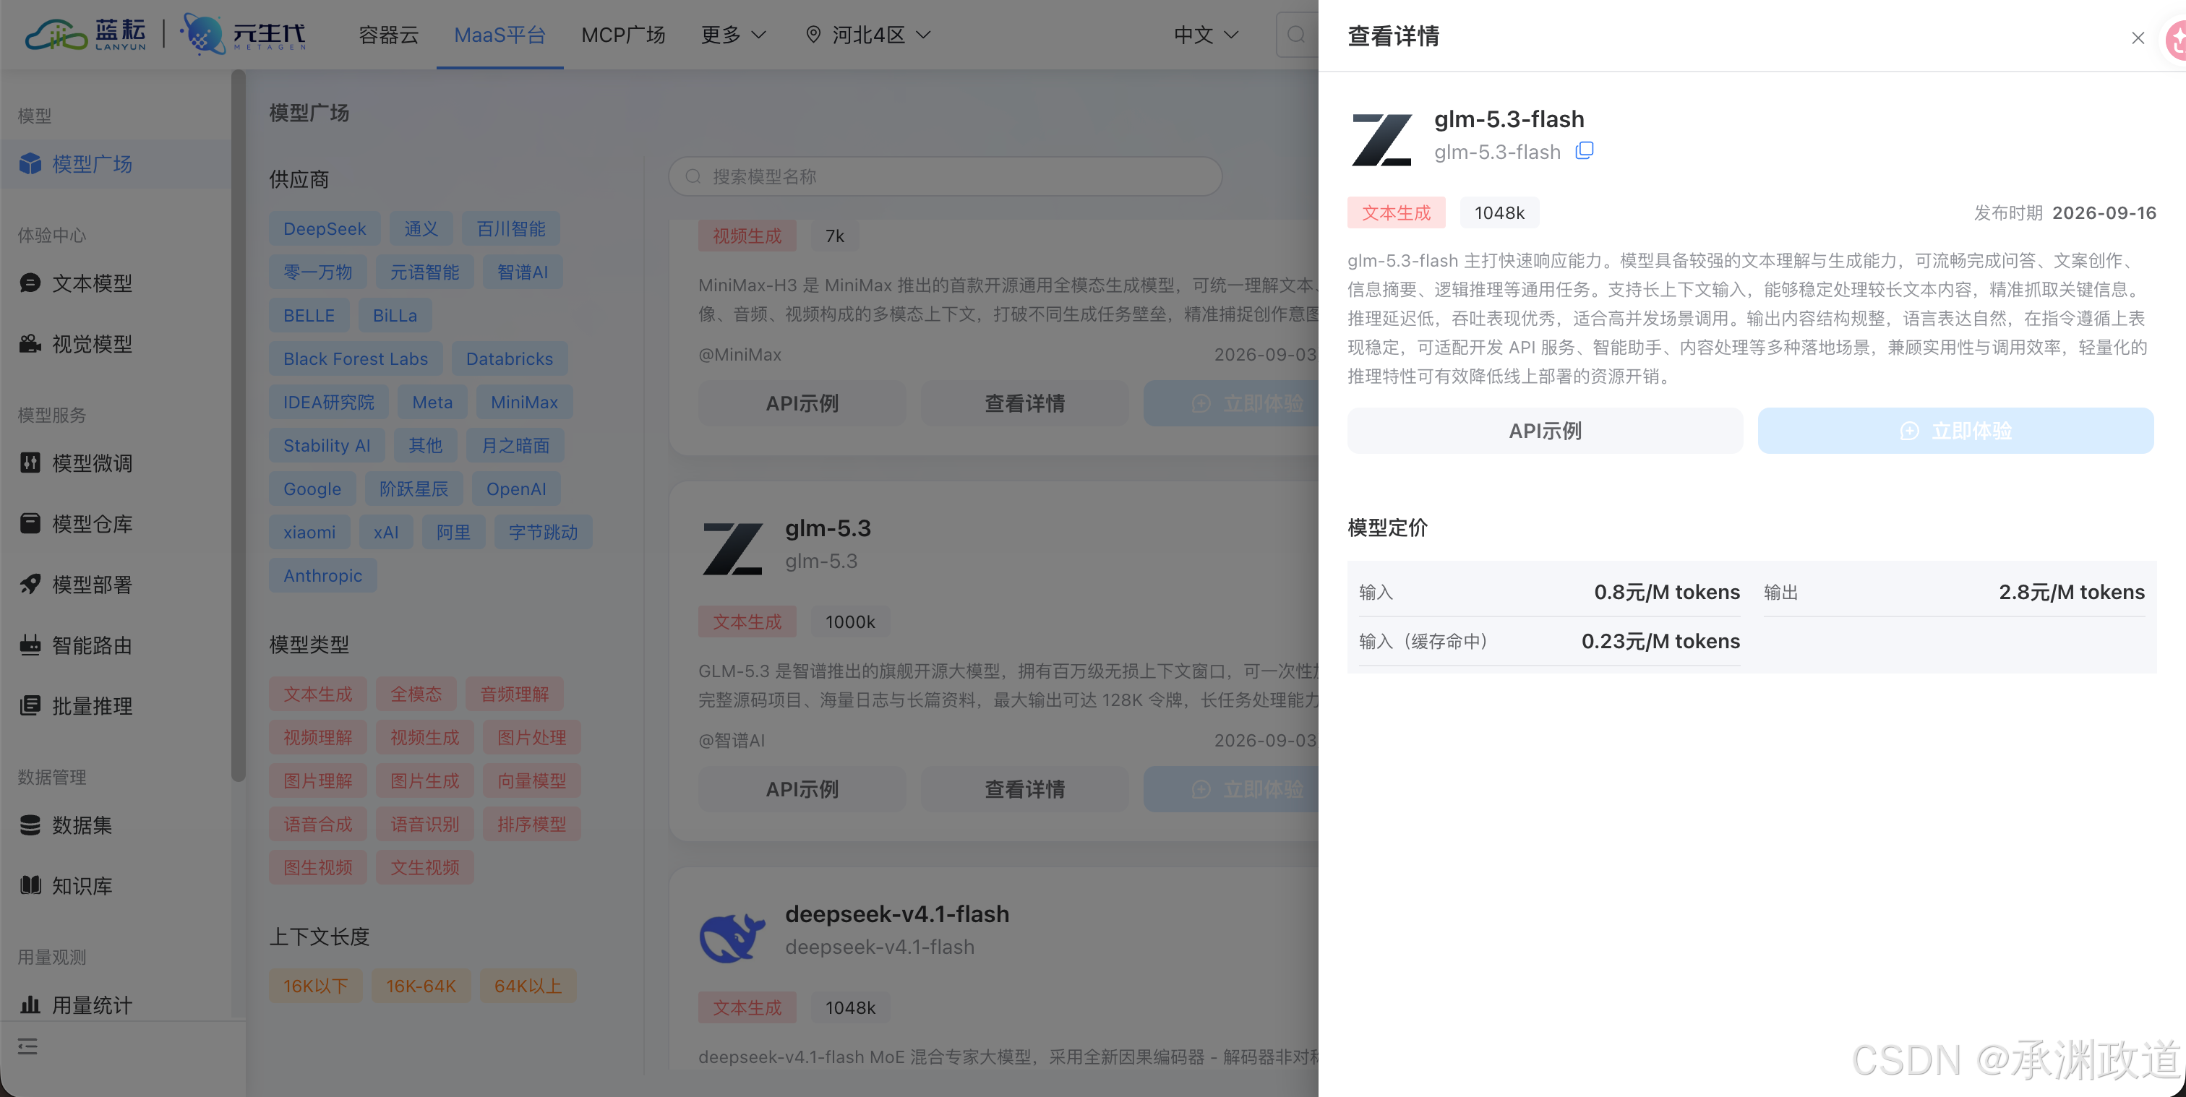Click the 0.23元/M tokens cached price
This screenshot has width=2186, height=1097.
[1660, 640]
